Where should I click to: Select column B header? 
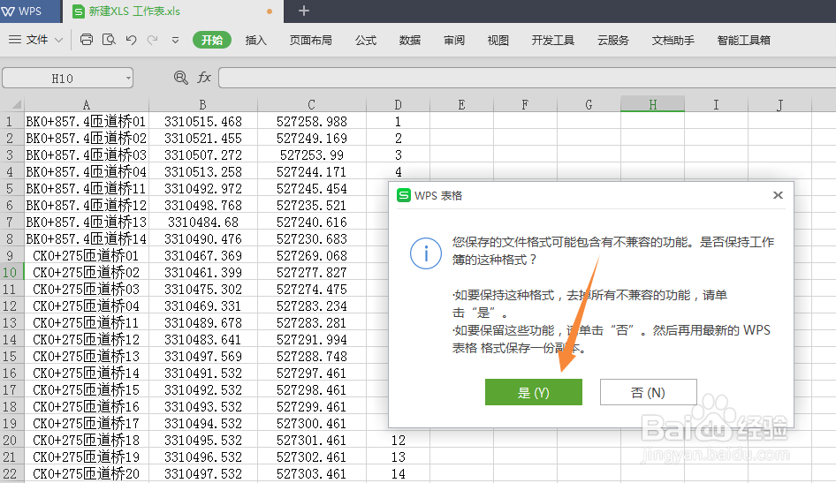[202, 104]
